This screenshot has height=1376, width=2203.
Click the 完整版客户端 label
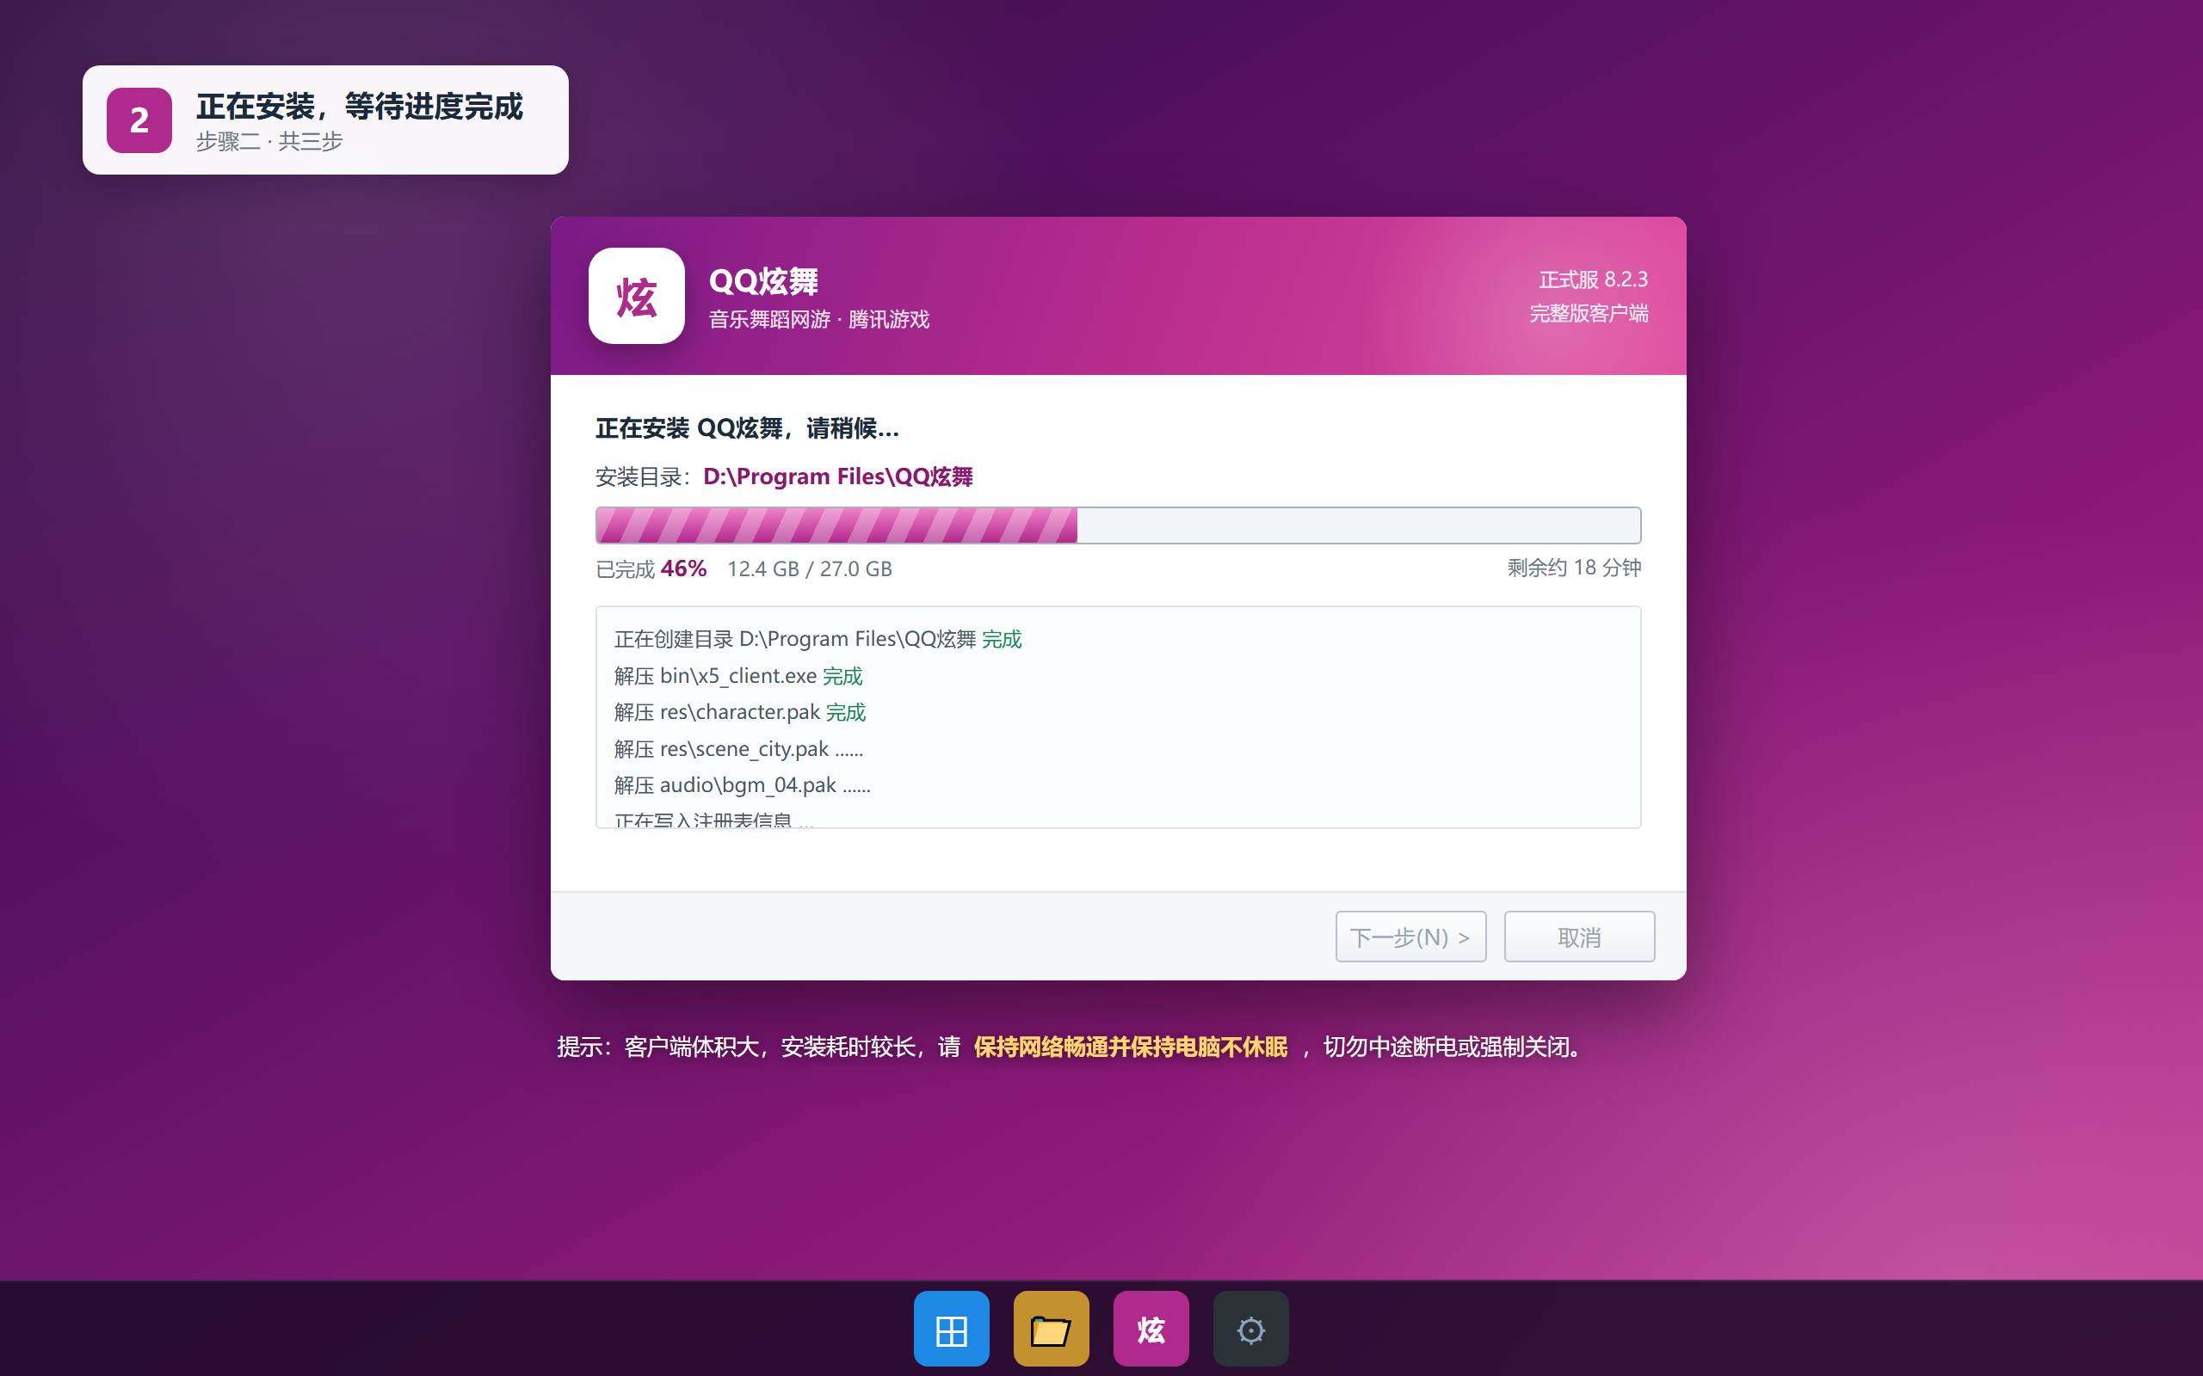pos(1589,313)
